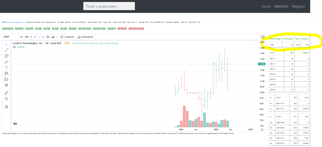Open the cyxtera.com website link
Image resolution: width=322 pixels, height=147 pixels.
[15, 22]
